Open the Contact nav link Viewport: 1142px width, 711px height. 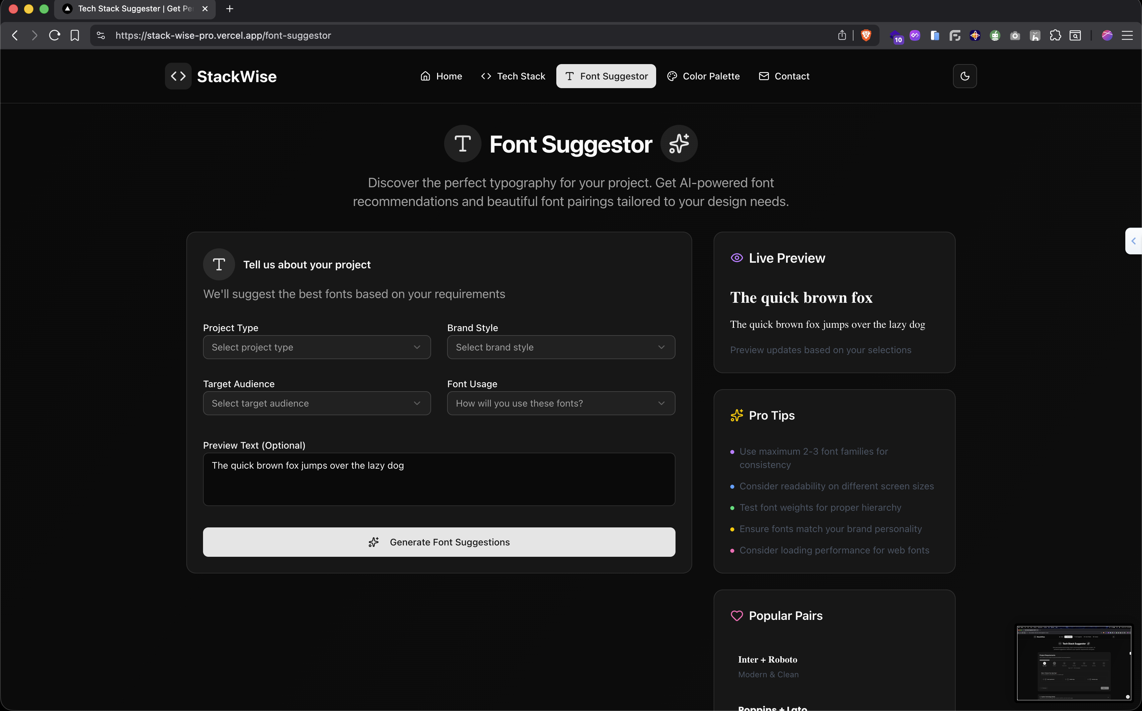click(x=784, y=76)
